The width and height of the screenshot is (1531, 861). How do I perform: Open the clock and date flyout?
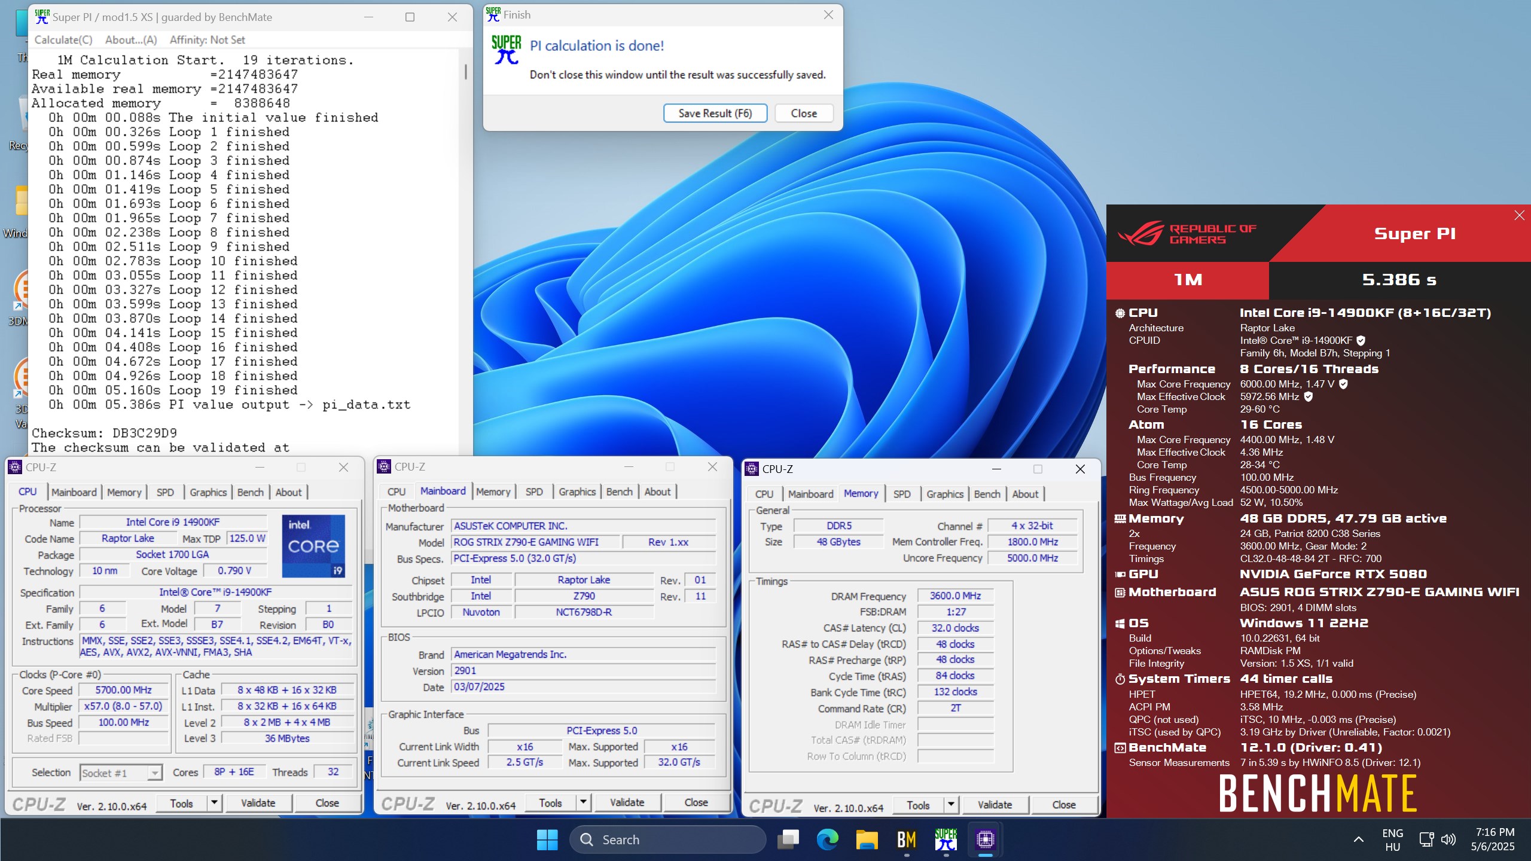coord(1493,839)
